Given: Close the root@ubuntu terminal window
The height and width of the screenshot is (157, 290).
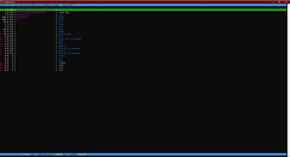Looking at the screenshot, I should point(286,2).
